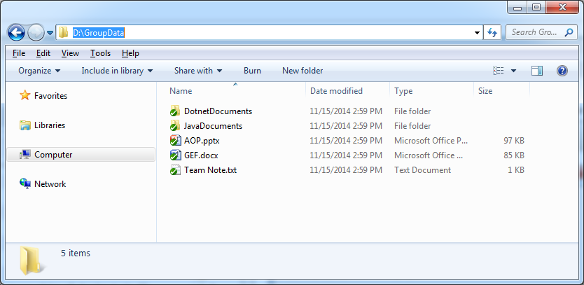Click the change view icon
Screen dimensions: 584x285
(498, 71)
